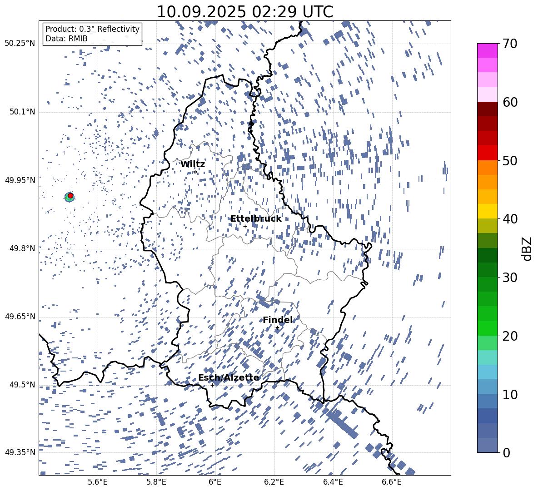Pick the bright green swatch above 20 dBZ
This screenshot has width=538, height=491.
pyautogui.click(x=487, y=328)
